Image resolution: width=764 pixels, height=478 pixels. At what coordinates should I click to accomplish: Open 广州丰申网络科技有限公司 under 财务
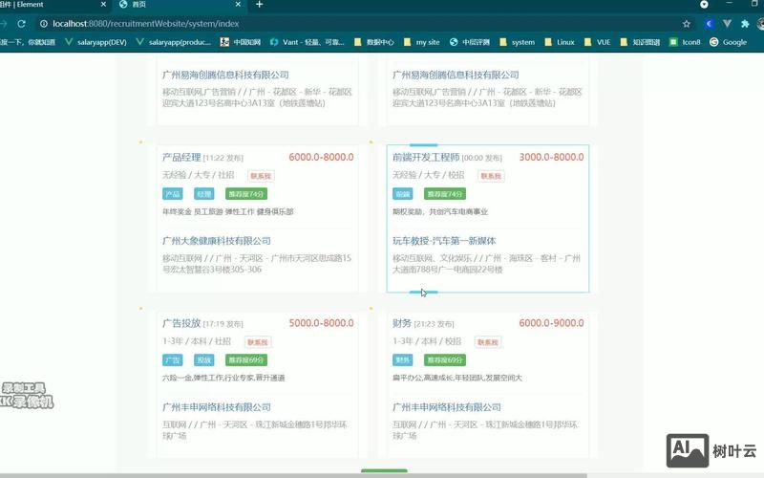click(x=446, y=407)
